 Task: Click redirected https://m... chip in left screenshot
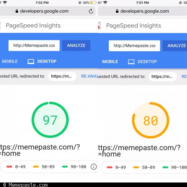[62, 76]
